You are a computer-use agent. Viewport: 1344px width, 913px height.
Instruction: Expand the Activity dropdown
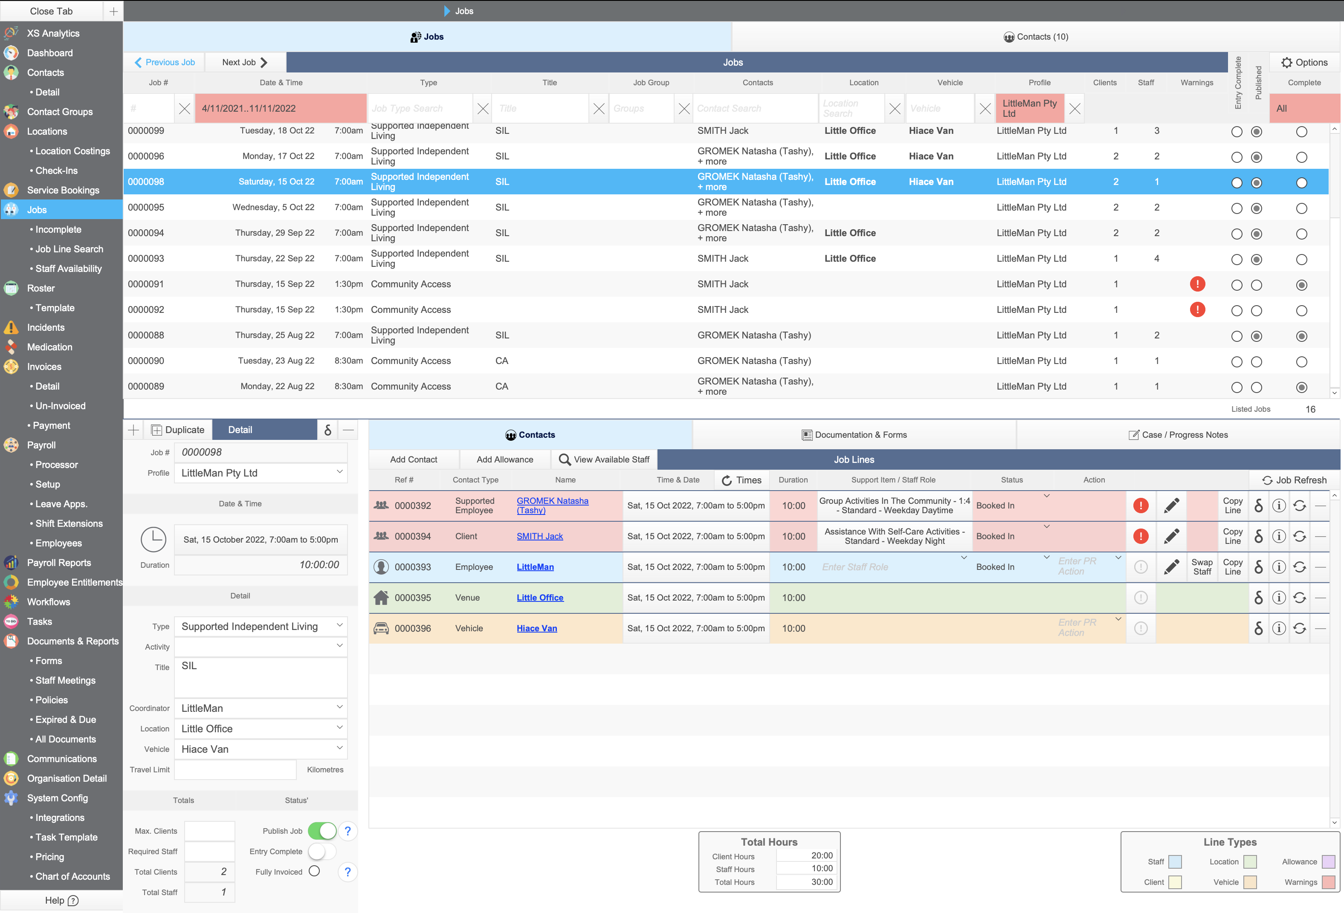(x=261, y=647)
